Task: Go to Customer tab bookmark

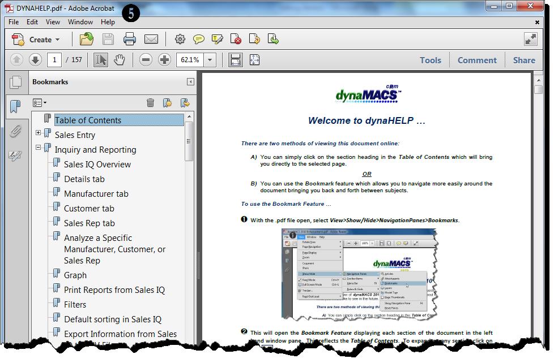Action: tap(89, 209)
